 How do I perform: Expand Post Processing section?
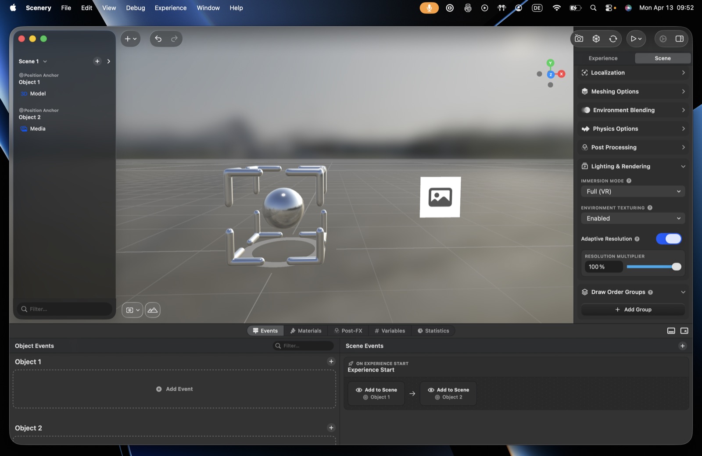(633, 147)
